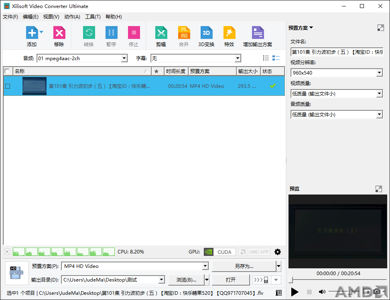Take a snapshot with the camera icon
This screenshot has height=300, width=390.
[377, 291]
